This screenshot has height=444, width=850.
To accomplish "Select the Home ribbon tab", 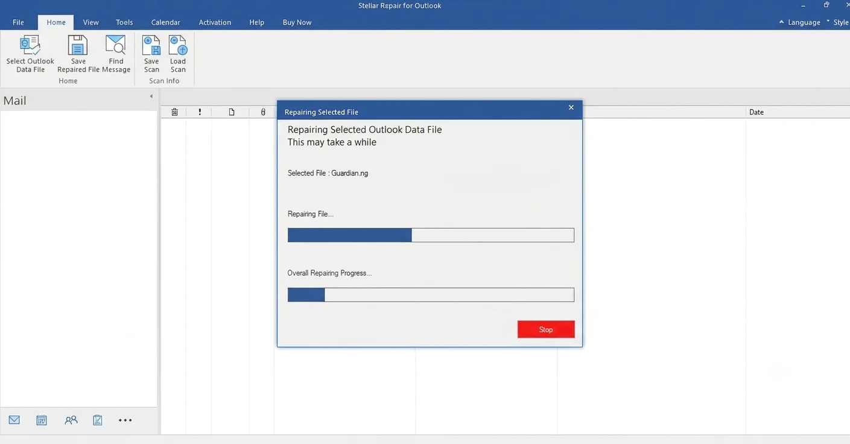I will click(x=56, y=22).
